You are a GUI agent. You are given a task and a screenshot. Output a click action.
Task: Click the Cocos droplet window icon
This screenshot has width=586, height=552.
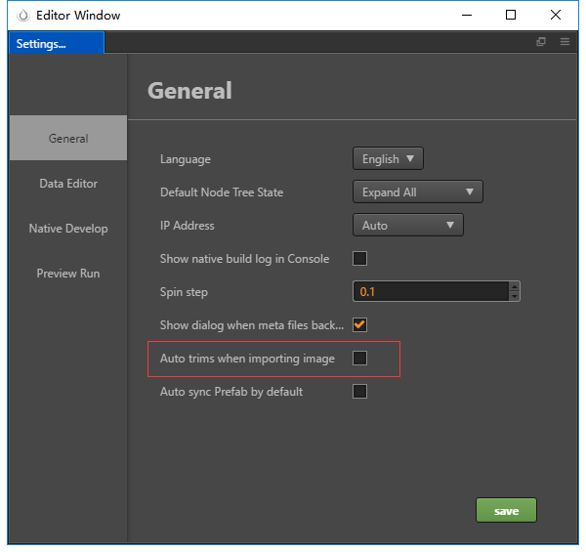click(x=22, y=16)
